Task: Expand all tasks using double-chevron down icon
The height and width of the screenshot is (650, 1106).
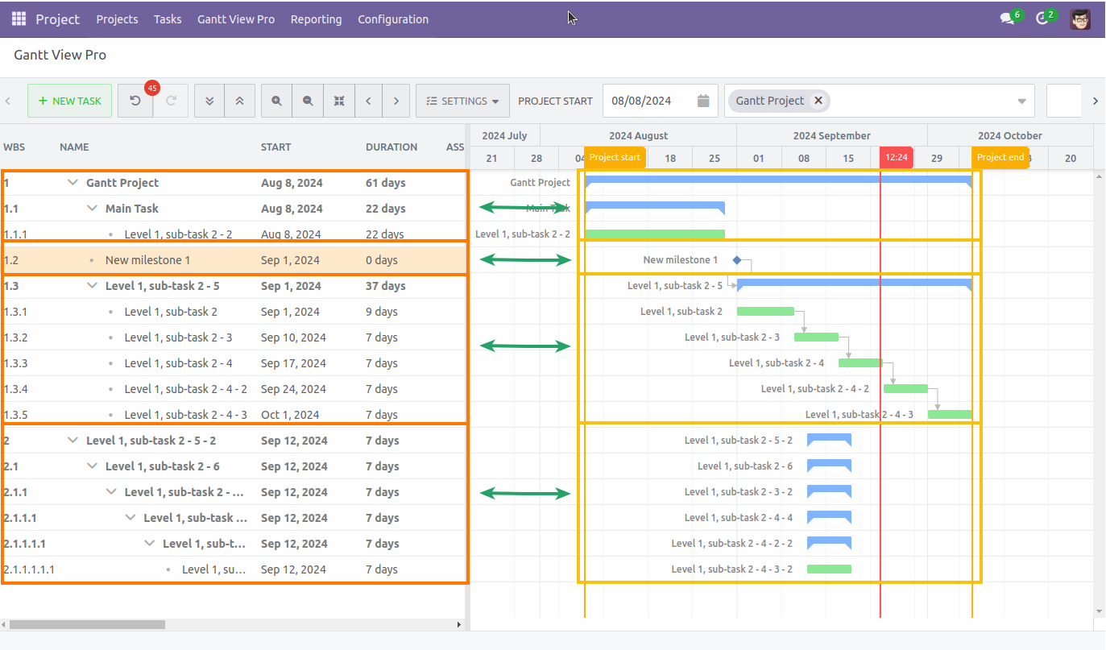Action: pyautogui.click(x=209, y=101)
